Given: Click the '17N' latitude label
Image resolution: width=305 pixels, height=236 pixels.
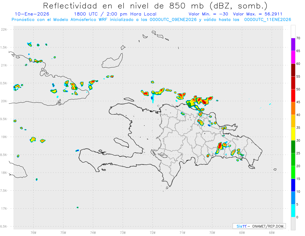Looking at the screenshot, I should click(4, 209).
